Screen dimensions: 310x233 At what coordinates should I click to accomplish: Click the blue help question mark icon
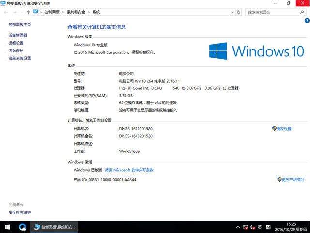click(x=306, y=22)
